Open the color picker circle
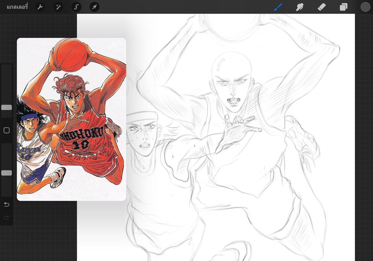Image resolution: width=373 pixels, height=261 pixels. tap(365, 7)
